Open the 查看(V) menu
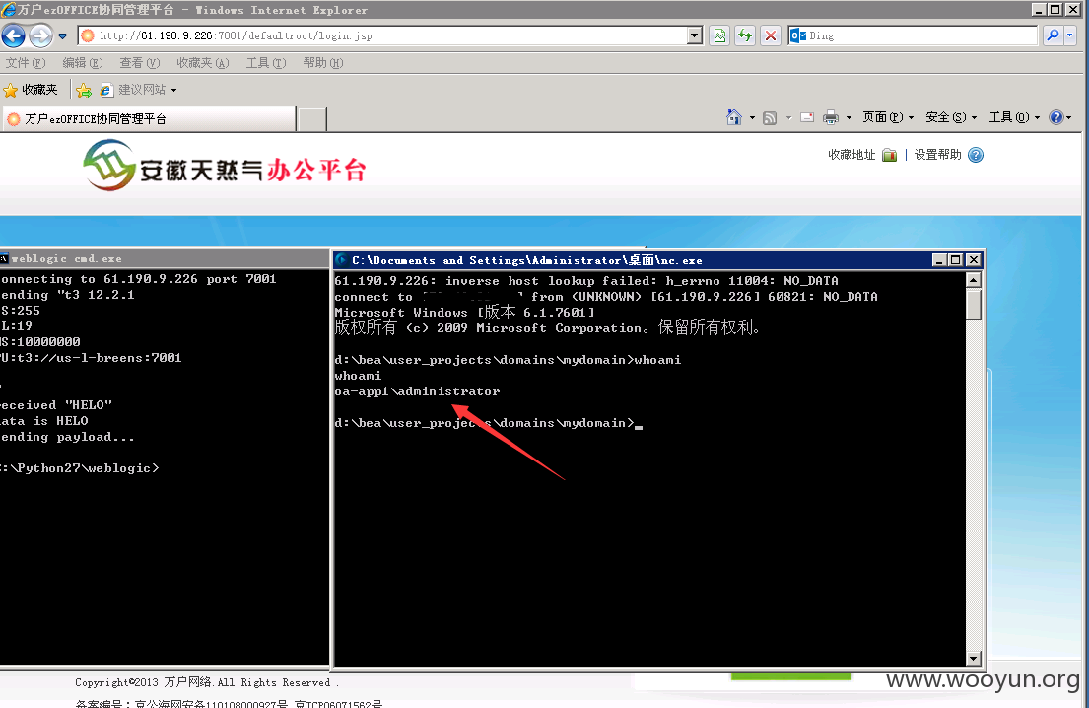This screenshot has height=708, width=1089. pyautogui.click(x=140, y=63)
